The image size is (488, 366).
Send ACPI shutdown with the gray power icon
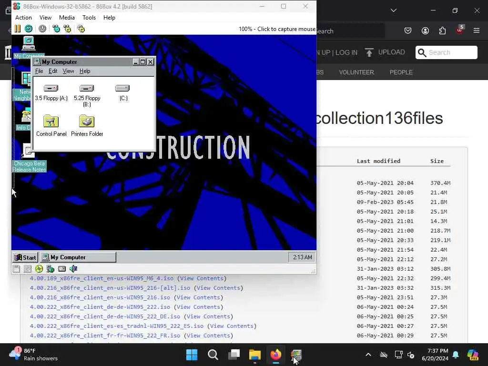click(42, 29)
